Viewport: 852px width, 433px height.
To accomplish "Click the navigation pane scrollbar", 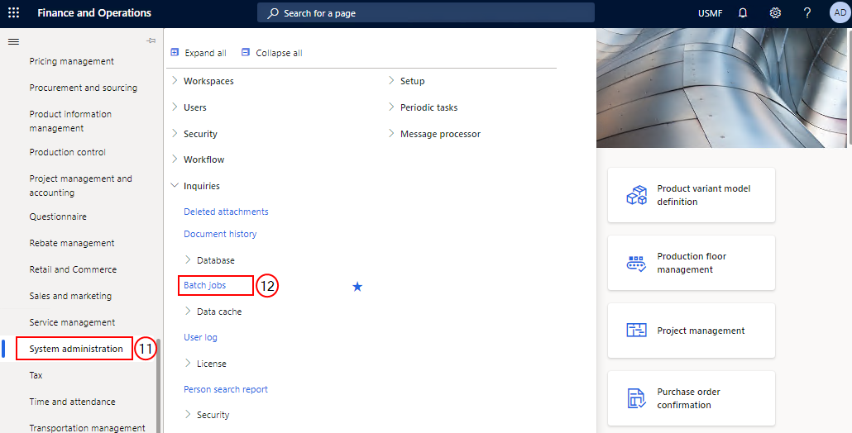I will tap(159, 385).
